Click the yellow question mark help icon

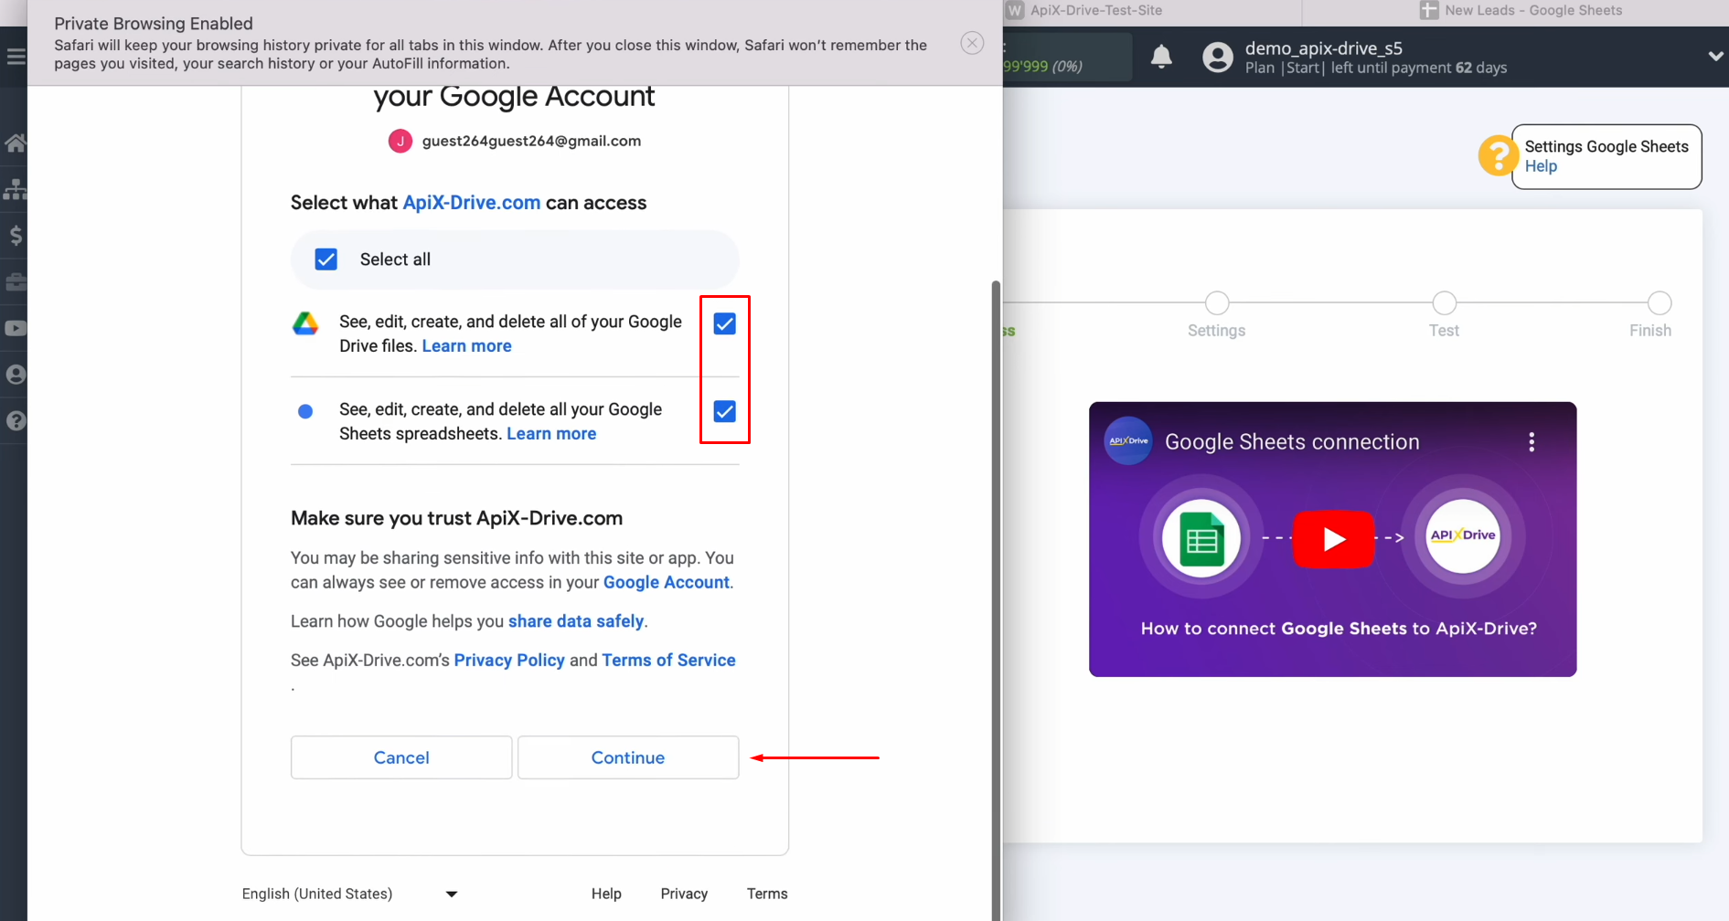pyautogui.click(x=1498, y=155)
